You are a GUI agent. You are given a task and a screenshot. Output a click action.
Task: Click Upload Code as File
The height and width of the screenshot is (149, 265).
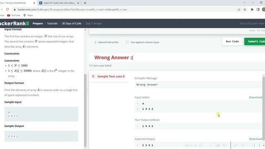pos(108,42)
